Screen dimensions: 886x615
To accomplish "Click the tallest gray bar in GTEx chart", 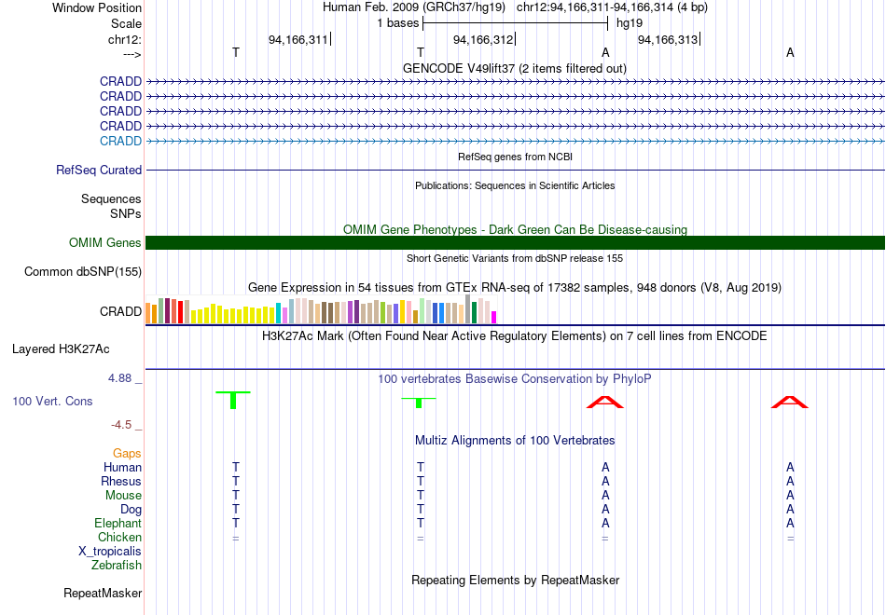I will [468, 309].
